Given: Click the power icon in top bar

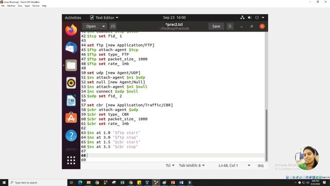Looking at the screenshot, I should [x=257, y=18].
